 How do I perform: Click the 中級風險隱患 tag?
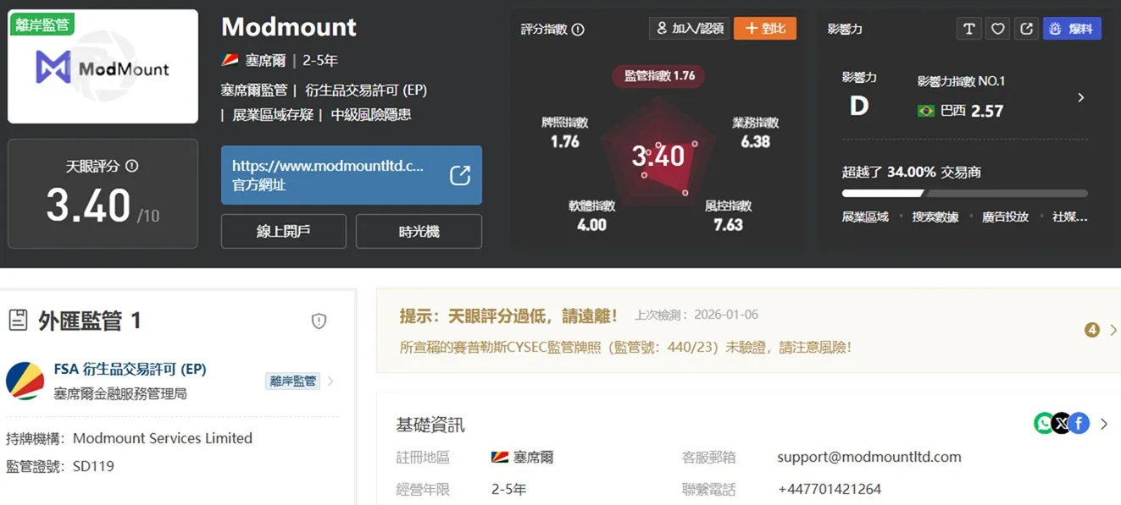[371, 114]
